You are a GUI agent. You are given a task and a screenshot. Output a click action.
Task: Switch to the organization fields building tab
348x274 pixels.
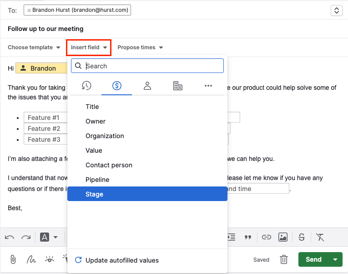coord(178,86)
